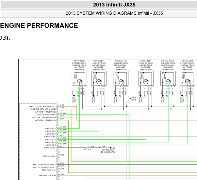Click the pin 1 "RED" wire color label

(x=62, y=105)
